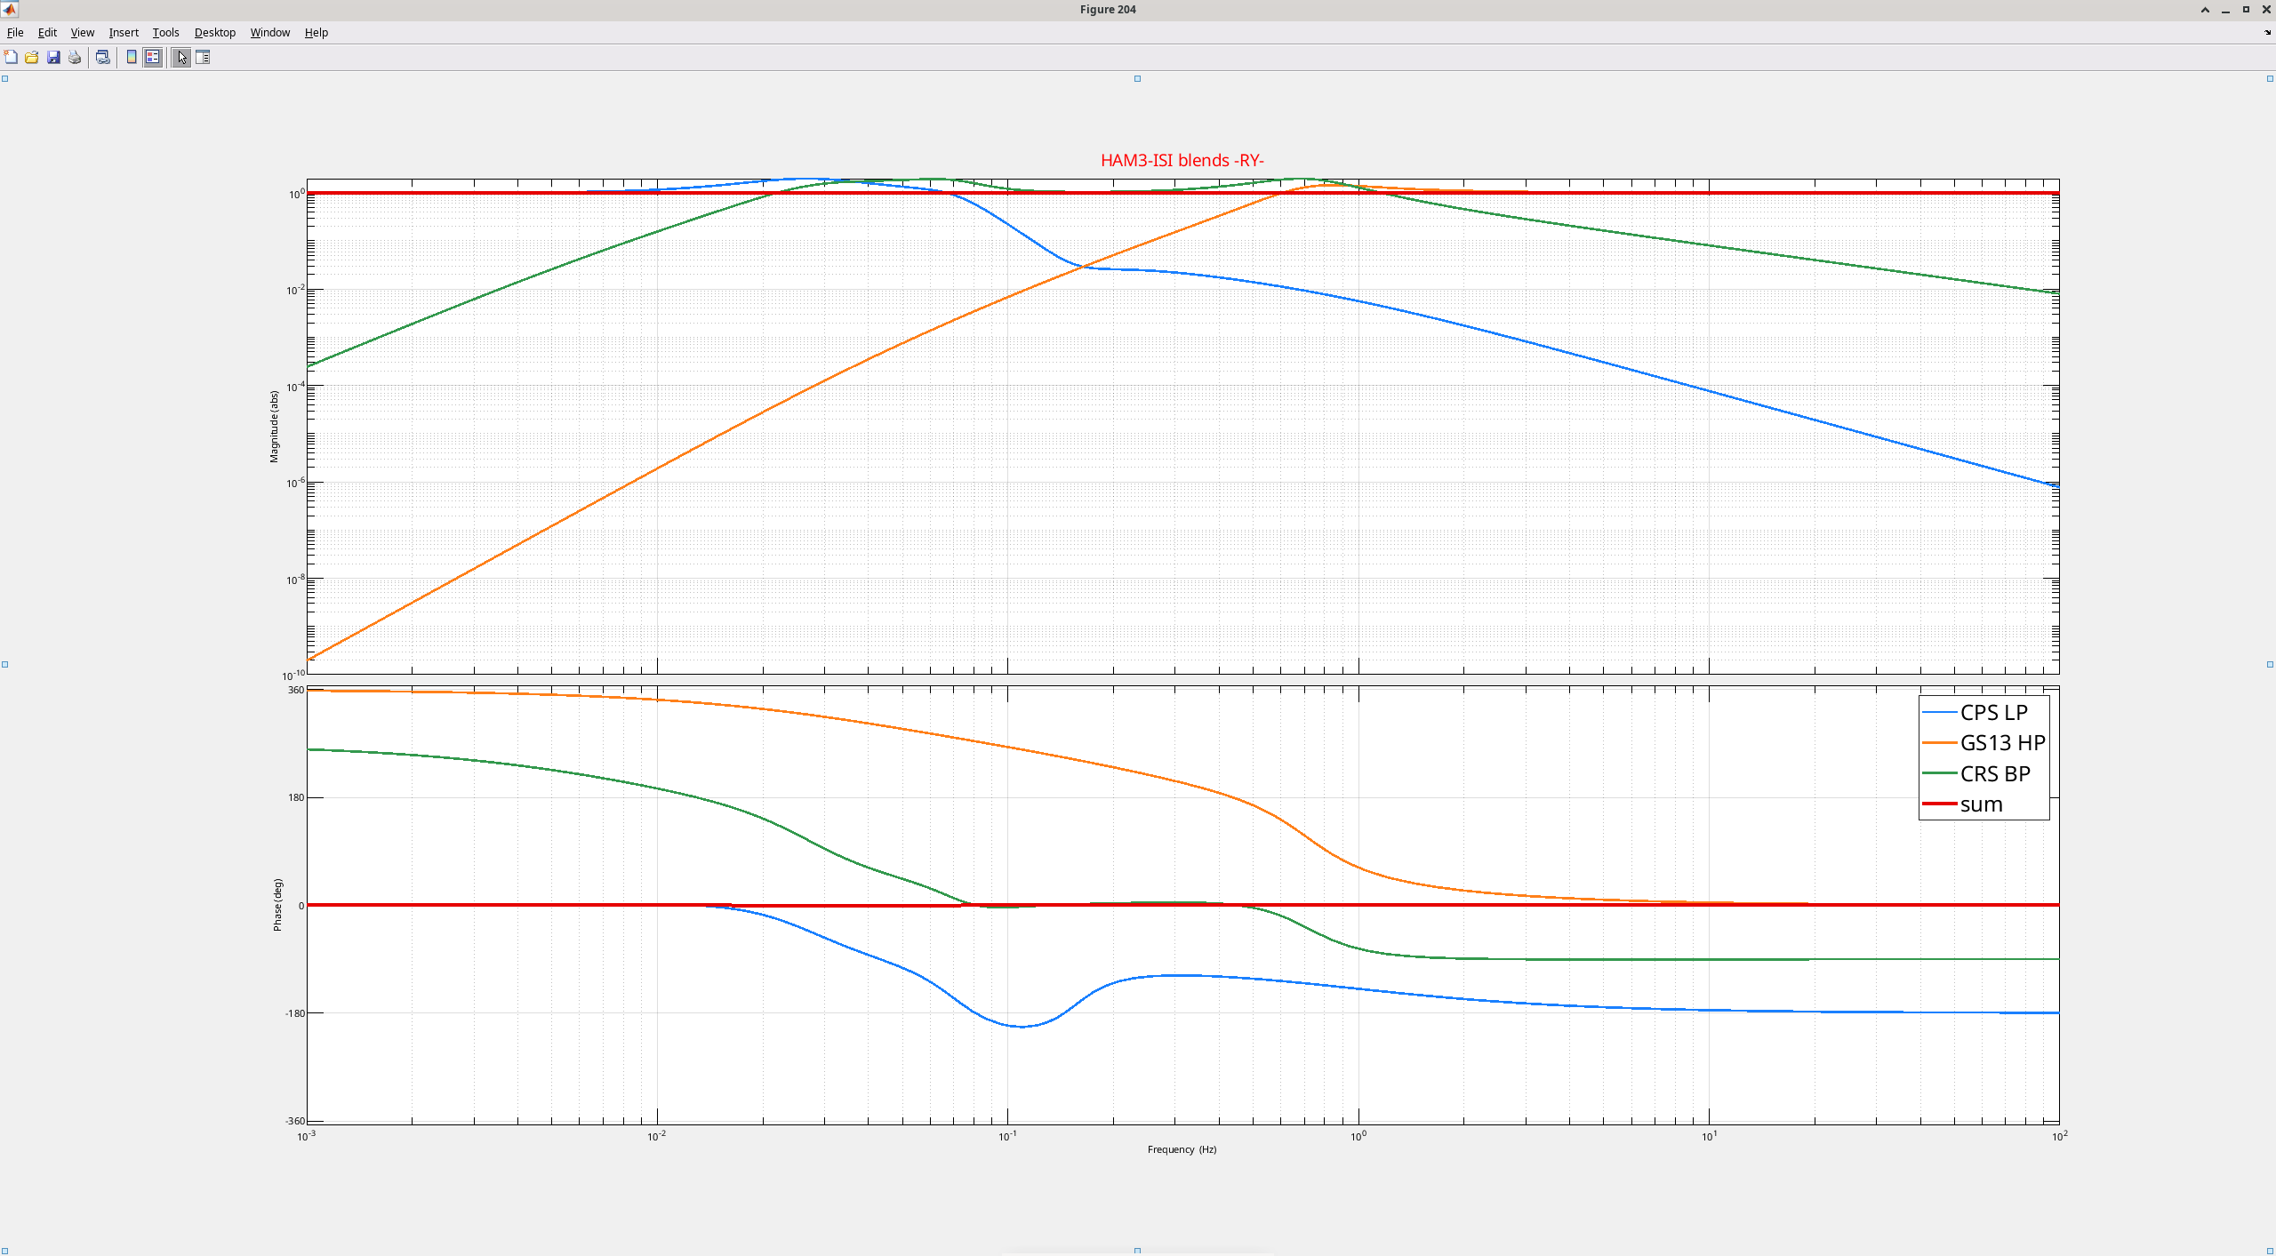Click the positive 180 phase tick label
Screen dimensions: 2276x1256
[295, 797]
